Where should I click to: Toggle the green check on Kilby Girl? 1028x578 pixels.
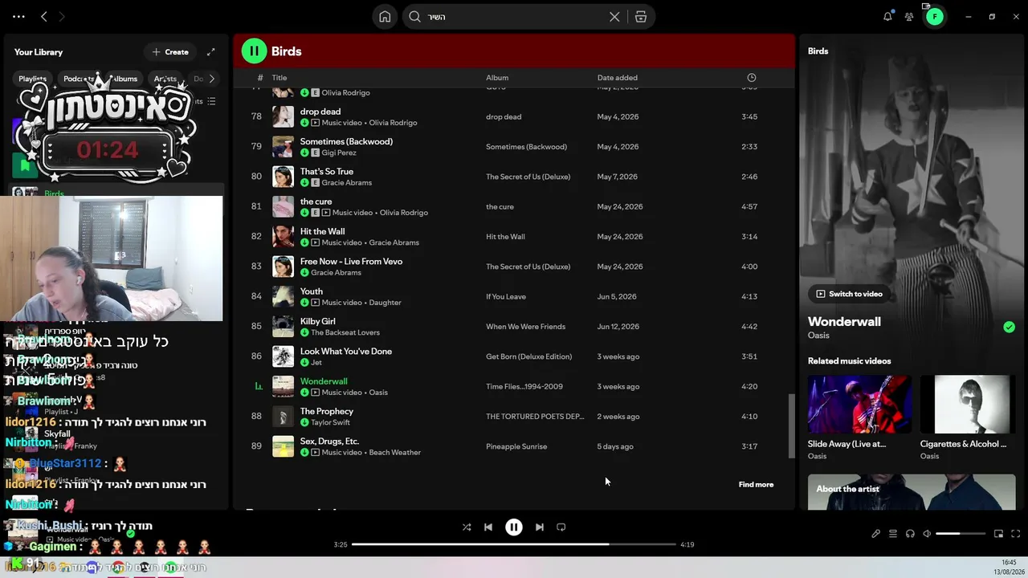[304, 332]
